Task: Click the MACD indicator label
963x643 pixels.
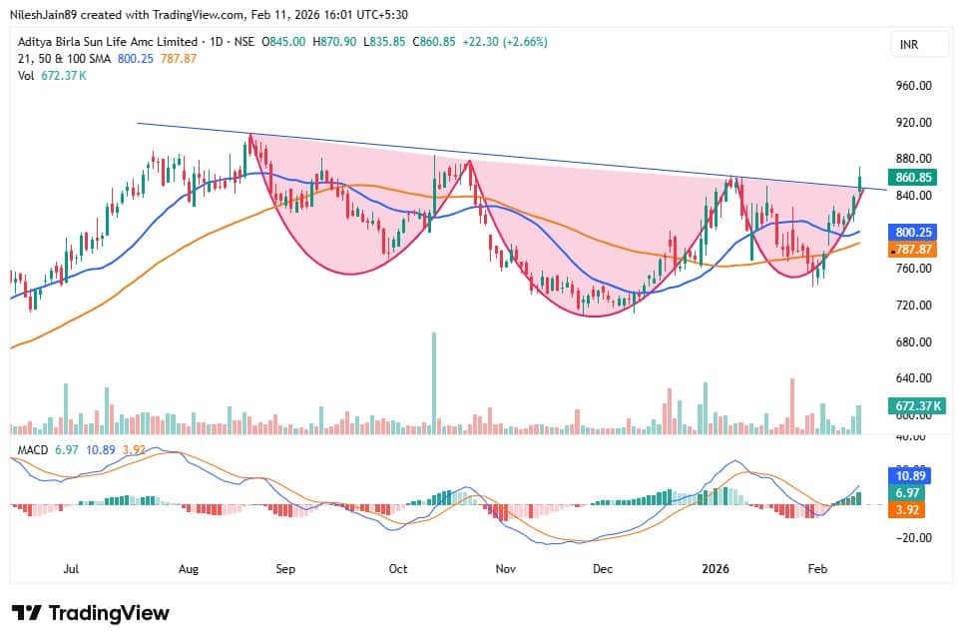Action: click(33, 450)
